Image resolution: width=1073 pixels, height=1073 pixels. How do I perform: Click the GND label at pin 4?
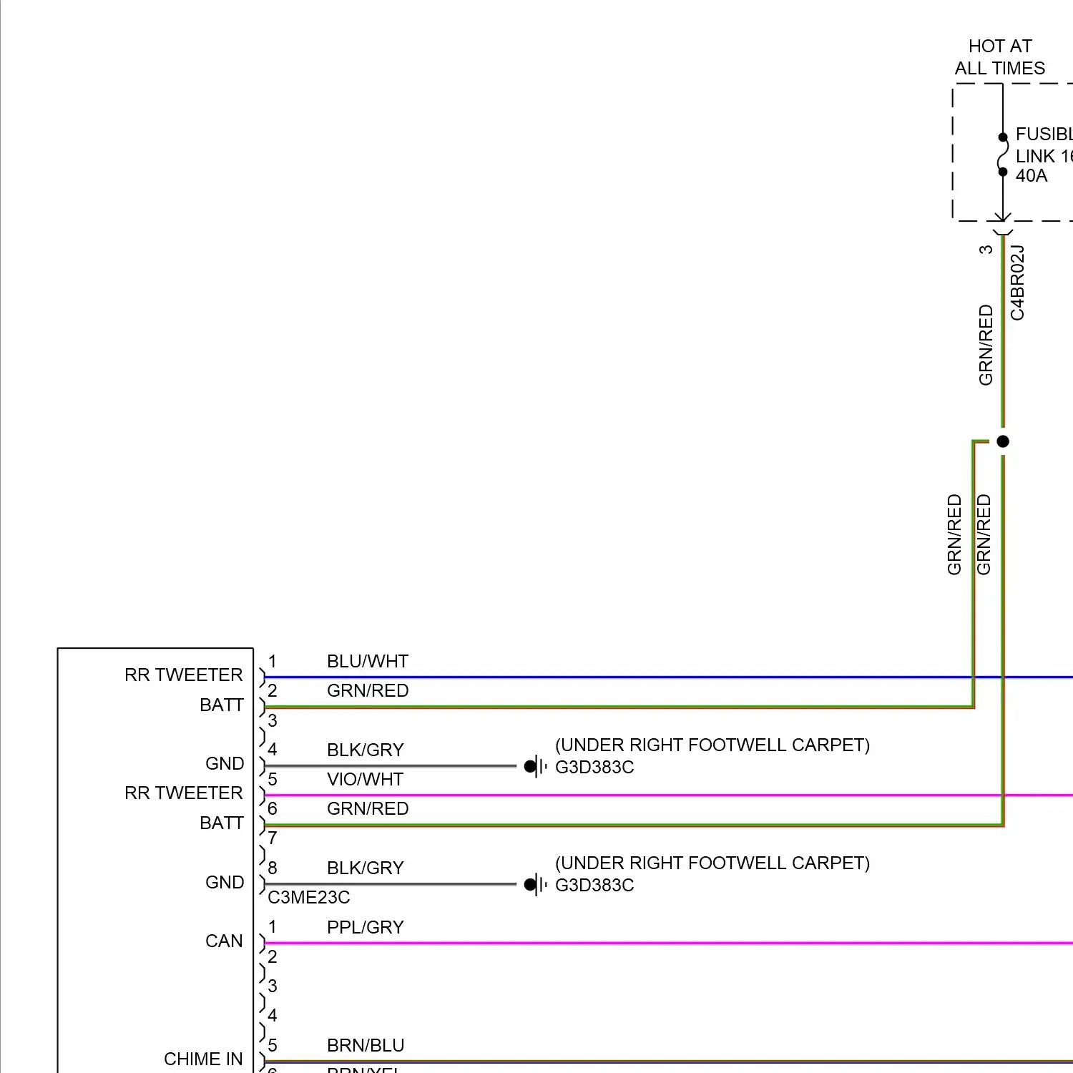pyautogui.click(x=225, y=763)
